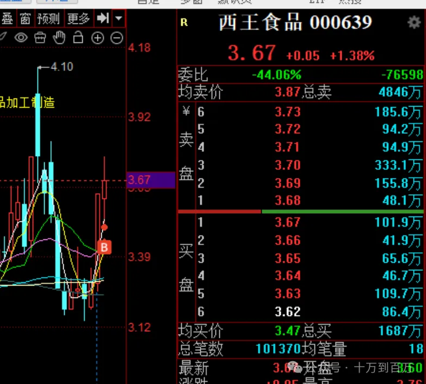426x384 pixels.
Task: Zoom out with the minus circle icon
Action: coord(116,38)
